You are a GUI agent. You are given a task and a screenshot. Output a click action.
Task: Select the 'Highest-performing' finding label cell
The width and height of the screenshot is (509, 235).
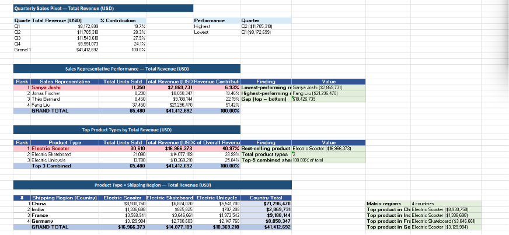pyautogui.click(x=266, y=93)
